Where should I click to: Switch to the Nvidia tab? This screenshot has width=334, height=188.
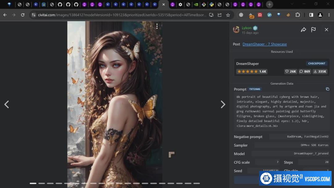coord(196,4)
